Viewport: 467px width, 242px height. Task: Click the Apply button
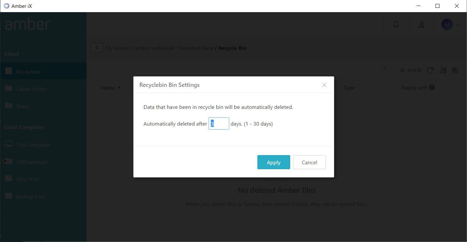pos(274,162)
